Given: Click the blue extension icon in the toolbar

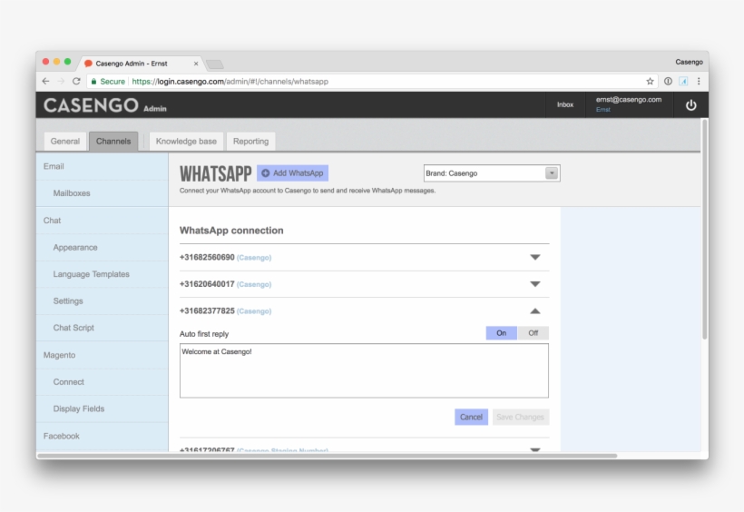Looking at the screenshot, I should (x=683, y=81).
